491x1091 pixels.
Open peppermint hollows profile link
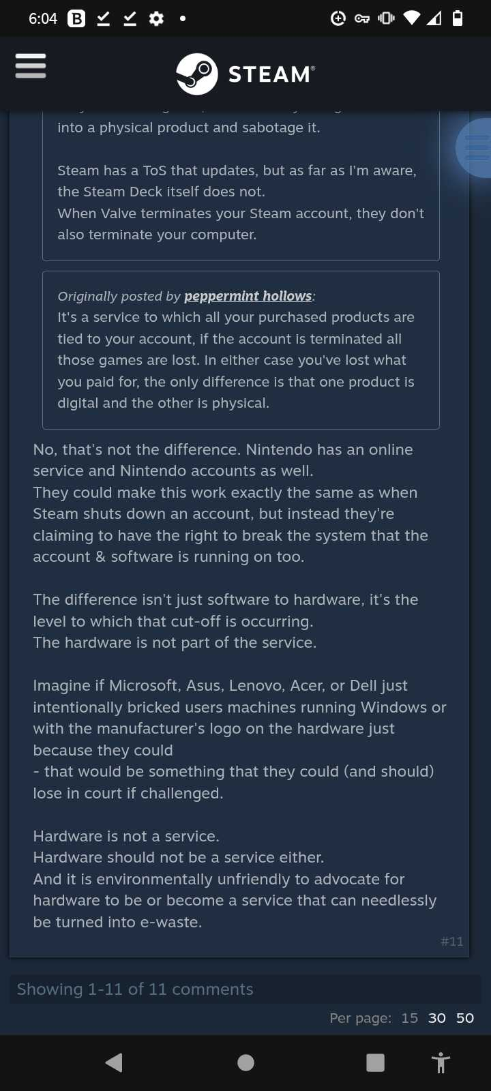pos(248,296)
